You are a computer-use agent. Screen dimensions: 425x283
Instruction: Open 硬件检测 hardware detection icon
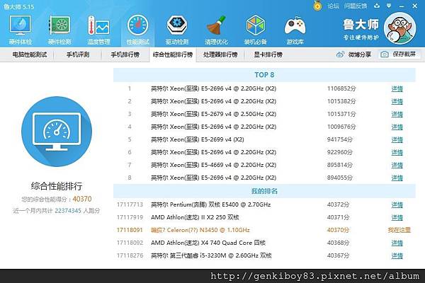point(59,30)
